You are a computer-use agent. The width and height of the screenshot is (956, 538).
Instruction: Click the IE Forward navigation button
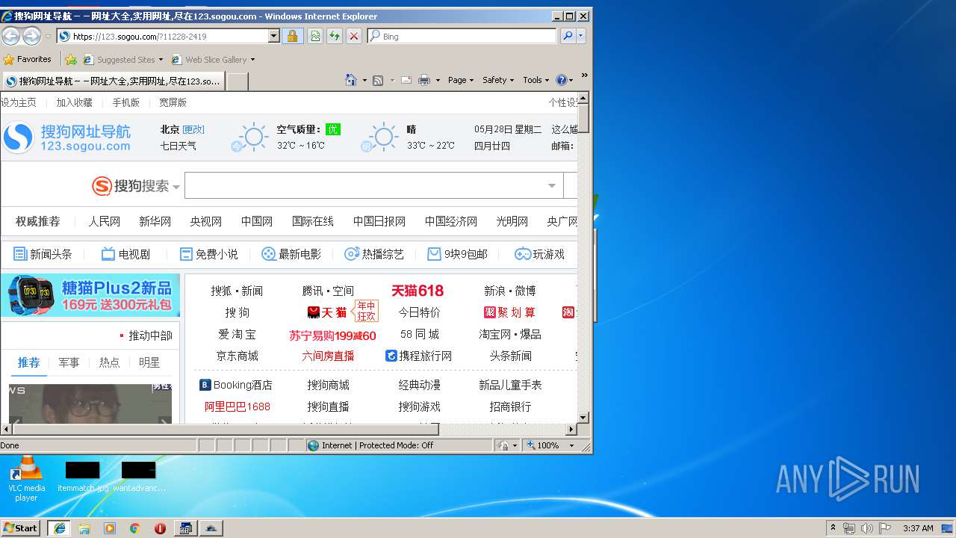31,36
